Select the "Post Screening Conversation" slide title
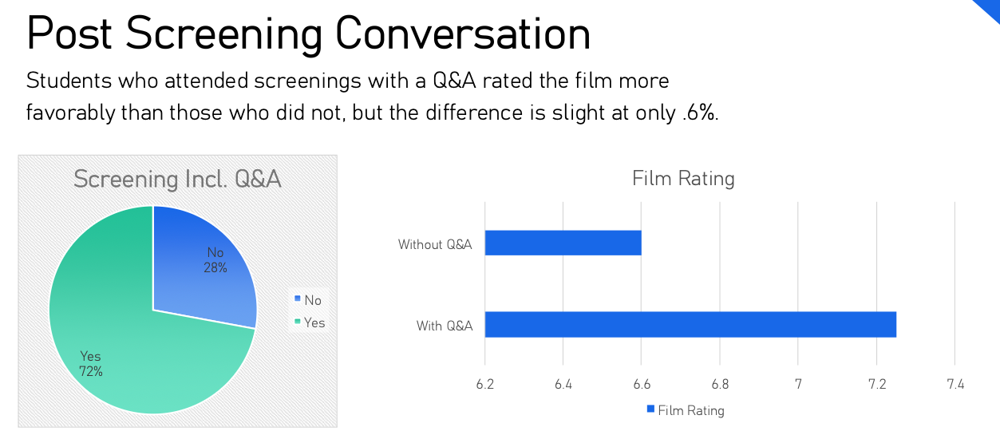This screenshot has width=1000, height=439. click(x=308, y=34)
